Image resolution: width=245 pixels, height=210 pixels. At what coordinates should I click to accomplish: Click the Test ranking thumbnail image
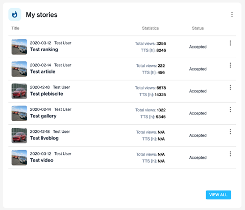19,47
